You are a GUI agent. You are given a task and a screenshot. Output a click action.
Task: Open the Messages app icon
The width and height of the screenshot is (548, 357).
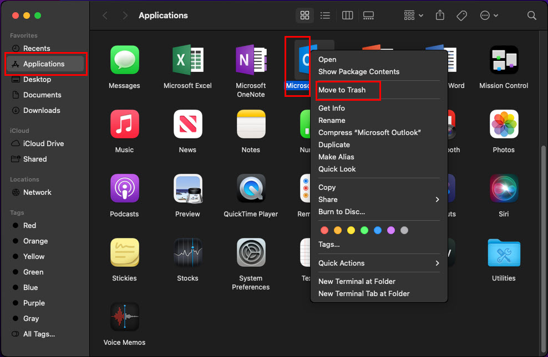pos(124,60)
